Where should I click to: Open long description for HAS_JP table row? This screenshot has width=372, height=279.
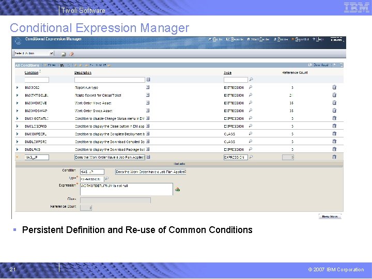pos(148,157)
